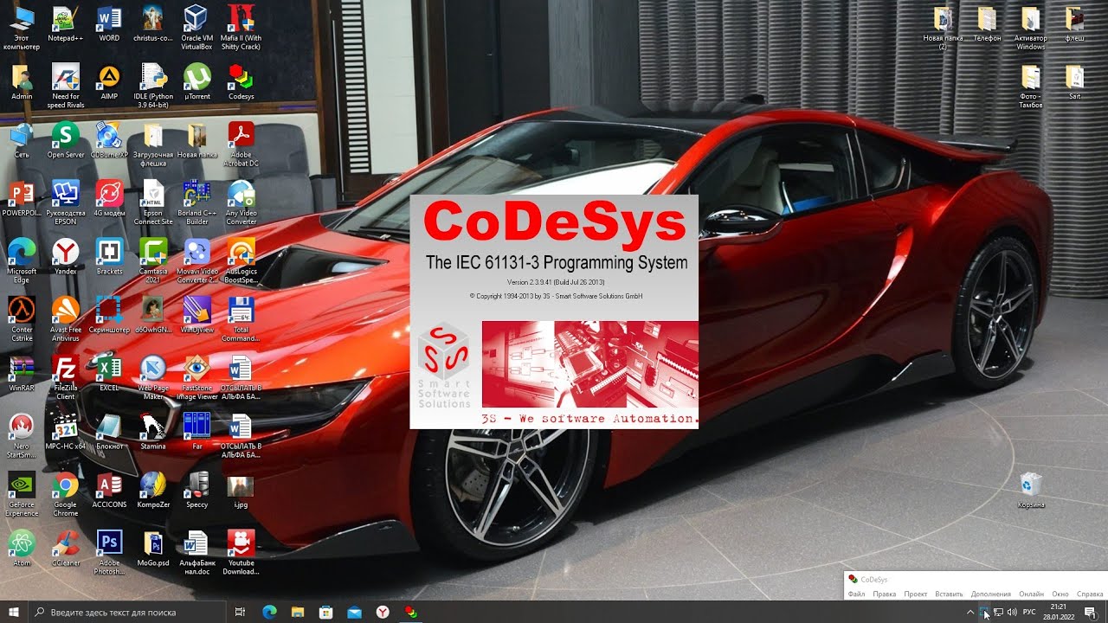Select the i.jpg image file
This screenshot has height=623, width=1108.
pos(241,490)
